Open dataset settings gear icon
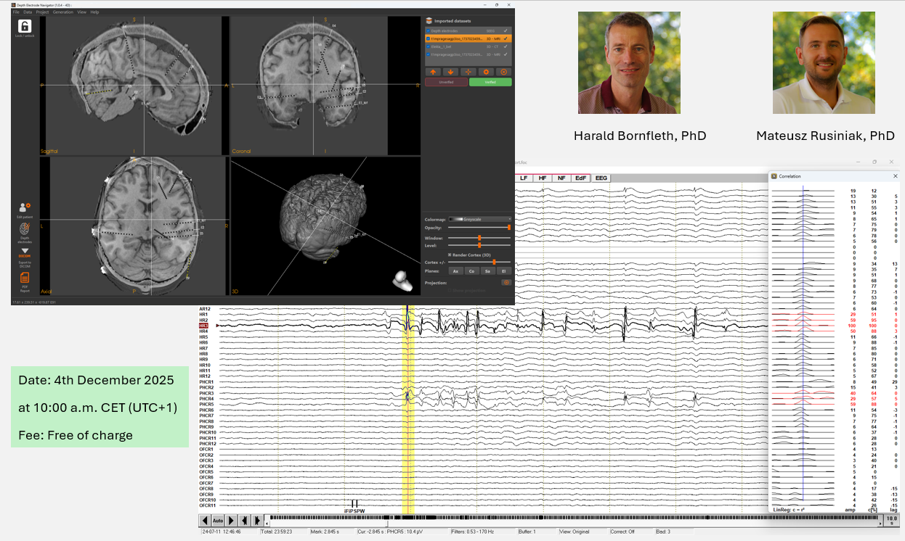 pos(486,72)
